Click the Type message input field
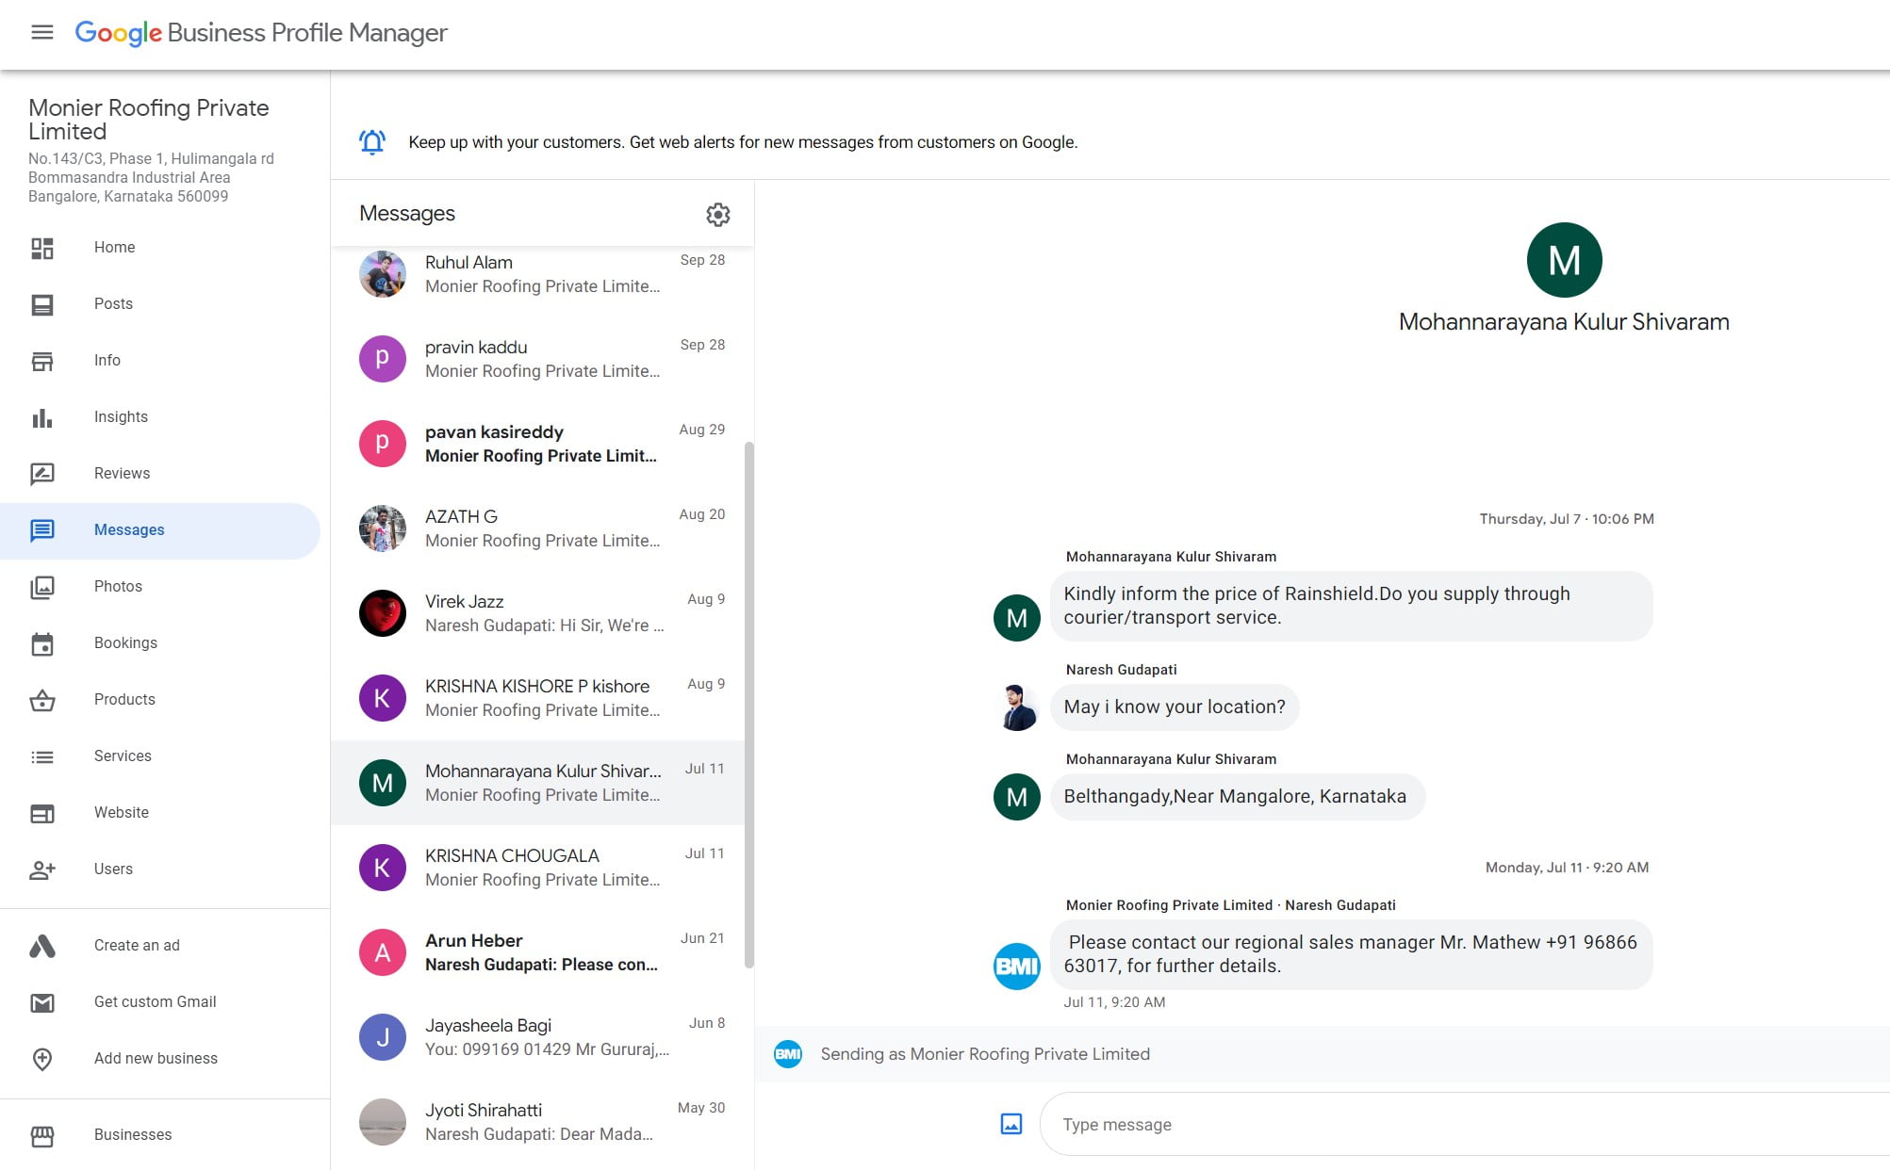1890x1170 pixels. pos(1464,1125)
